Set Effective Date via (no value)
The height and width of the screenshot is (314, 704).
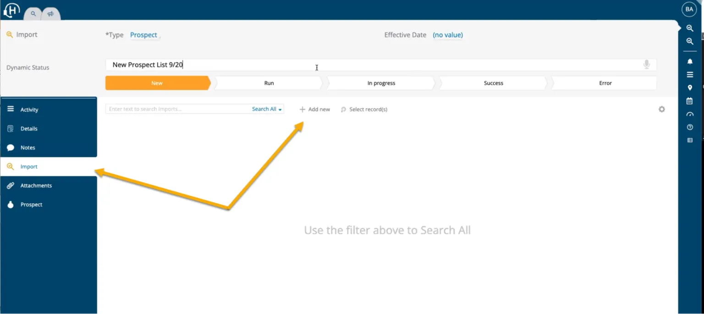point(447,35)
